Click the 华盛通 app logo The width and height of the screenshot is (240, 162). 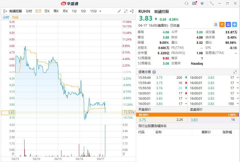[70, 3]
